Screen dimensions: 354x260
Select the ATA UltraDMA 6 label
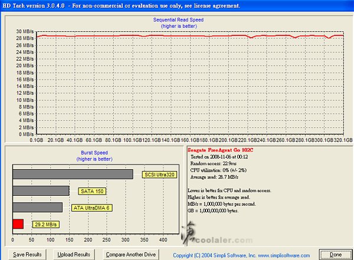(x=91, y=208)
